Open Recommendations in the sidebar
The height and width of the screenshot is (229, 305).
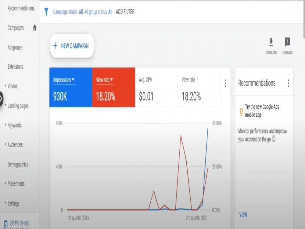point(21,8)
